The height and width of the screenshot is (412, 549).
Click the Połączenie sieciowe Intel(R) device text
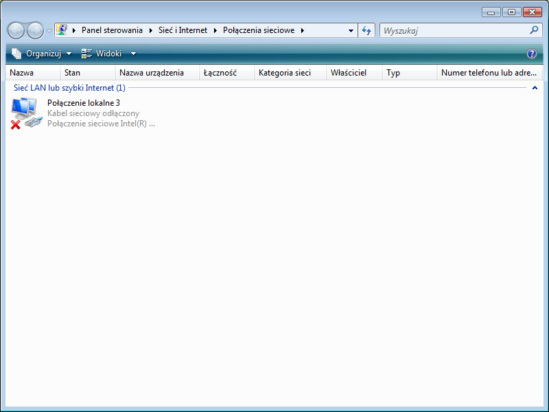point(101,124)
